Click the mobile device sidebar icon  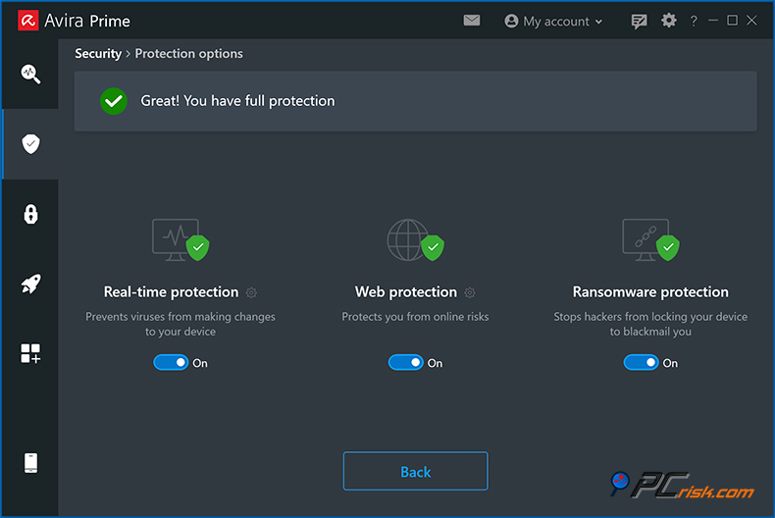click(x=30, y=463)
